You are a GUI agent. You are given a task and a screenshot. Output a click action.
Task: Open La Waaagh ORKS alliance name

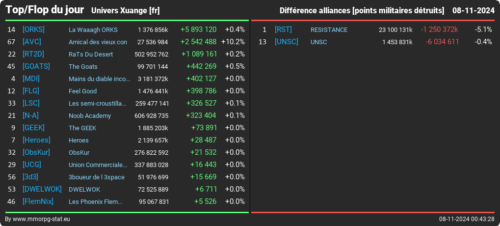pos(93,29)
